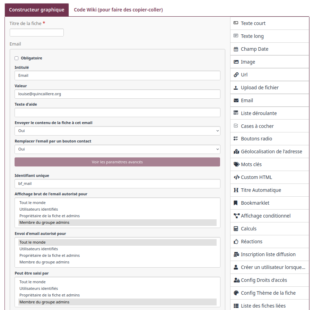Click the Réactions thumbs-up icon
The image size is (314, 310).
[x=236, y=242]
